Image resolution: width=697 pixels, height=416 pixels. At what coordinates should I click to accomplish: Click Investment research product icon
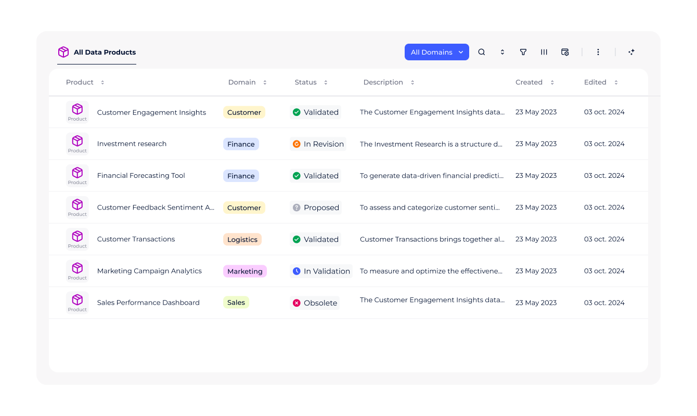coord(78,144)
